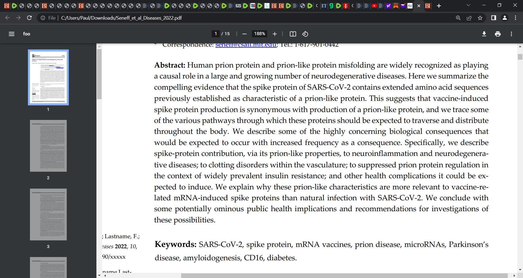Screen dimensions: 523x278
Task: Click the 'Lastname, F.;' citation text
Action: point(122,236)
